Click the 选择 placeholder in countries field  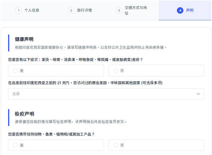point(16,94)
